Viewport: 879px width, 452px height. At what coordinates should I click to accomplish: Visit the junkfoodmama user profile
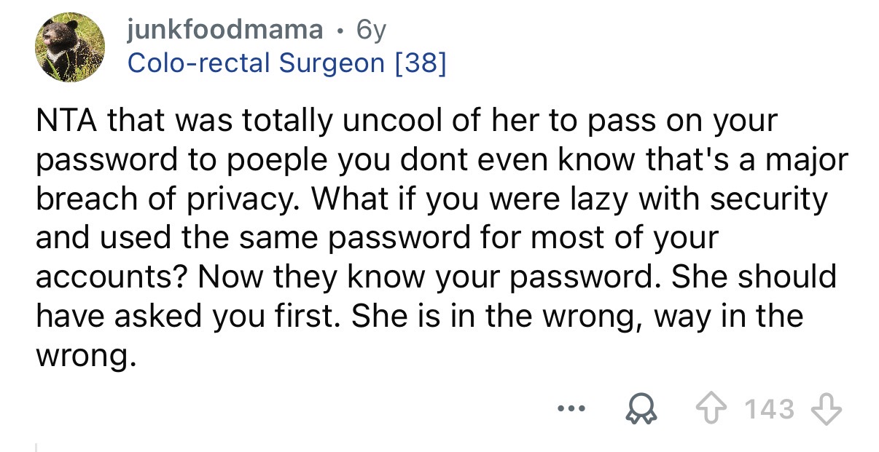pos(224,30)
